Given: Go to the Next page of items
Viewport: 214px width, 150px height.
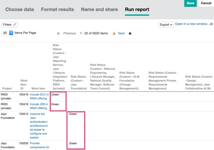Looking at the screenshot, I should coord(121,33).
